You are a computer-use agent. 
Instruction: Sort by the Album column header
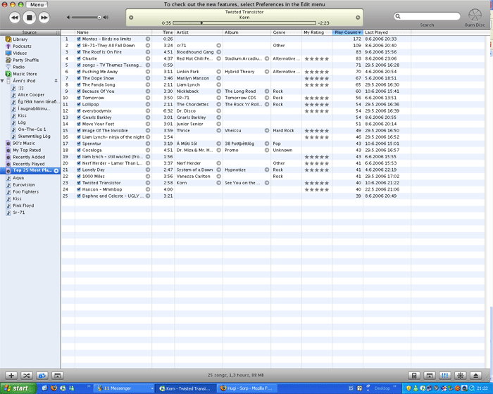pos(246,32)
